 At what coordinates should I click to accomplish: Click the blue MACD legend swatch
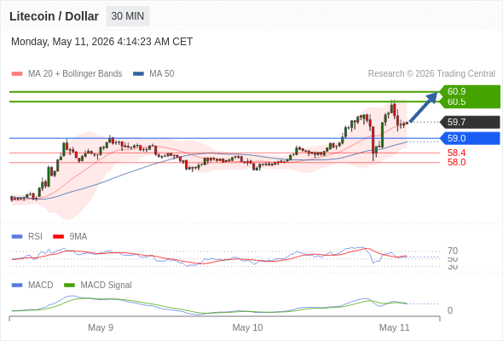point(17,285)
